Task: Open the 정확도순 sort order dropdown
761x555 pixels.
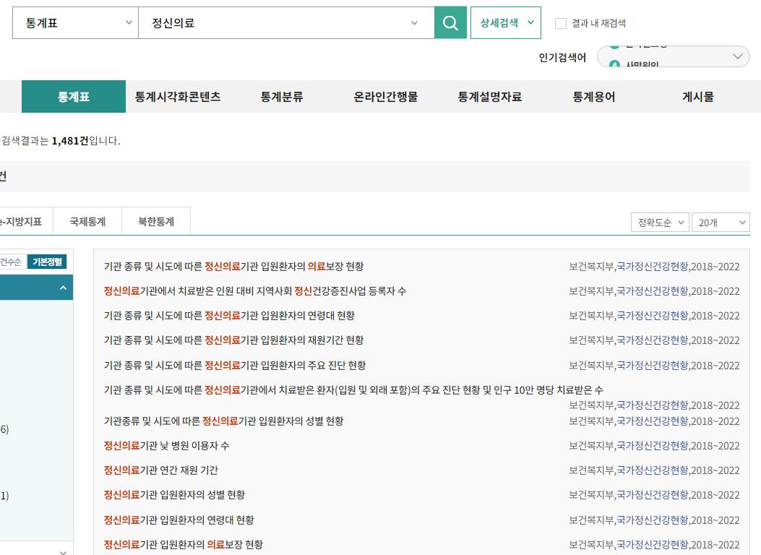Action: (x=660, y=222)
